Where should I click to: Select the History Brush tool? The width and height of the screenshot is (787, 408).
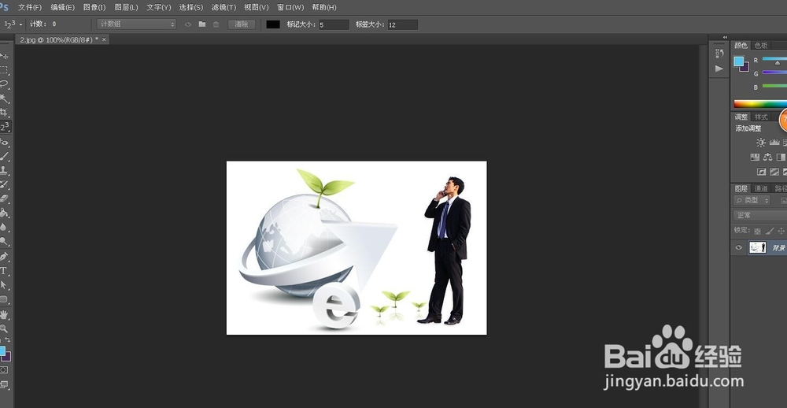[4, 184]
